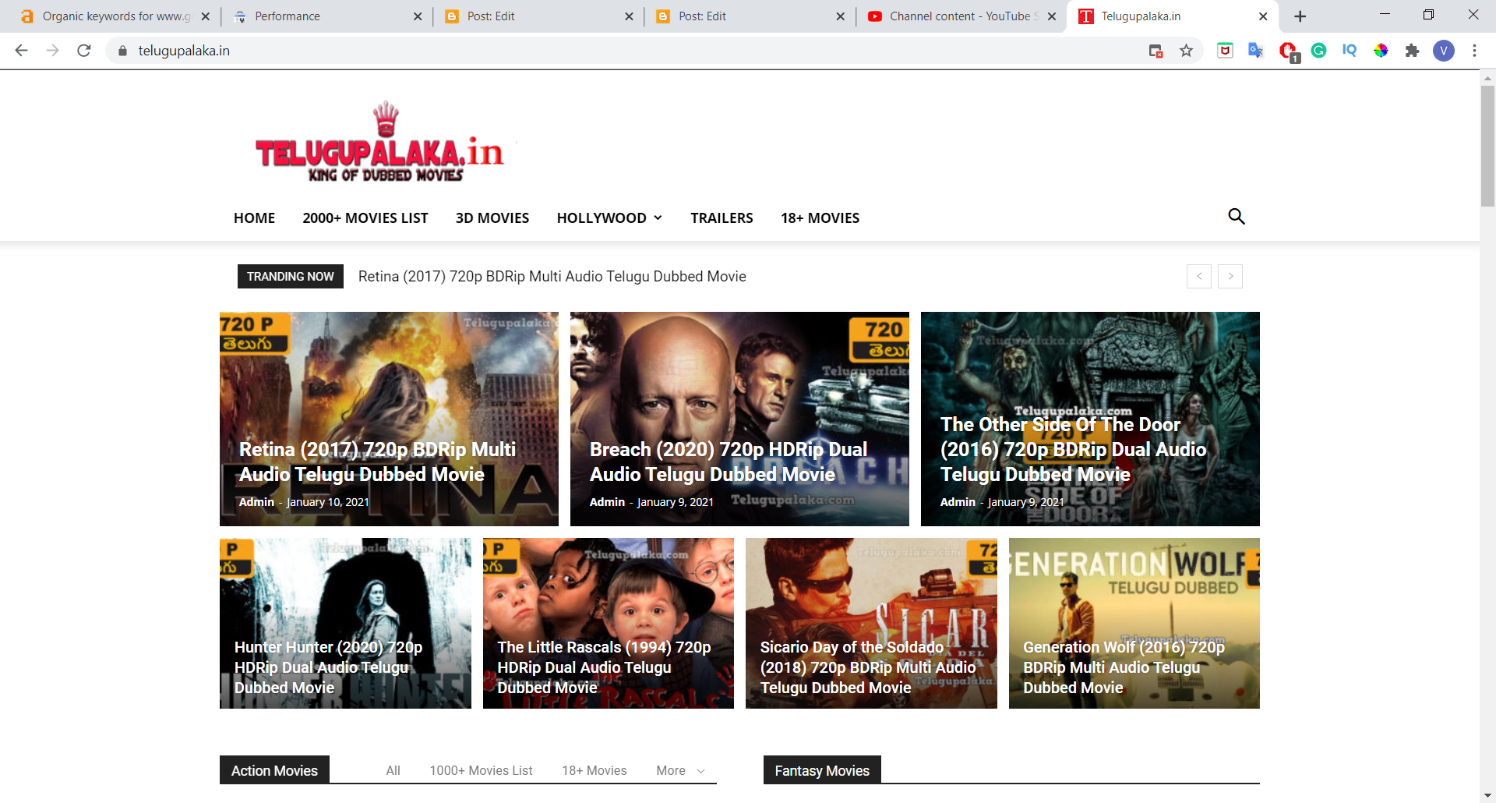
Task: Open the HOME menu item
Action: click(254, 218)
